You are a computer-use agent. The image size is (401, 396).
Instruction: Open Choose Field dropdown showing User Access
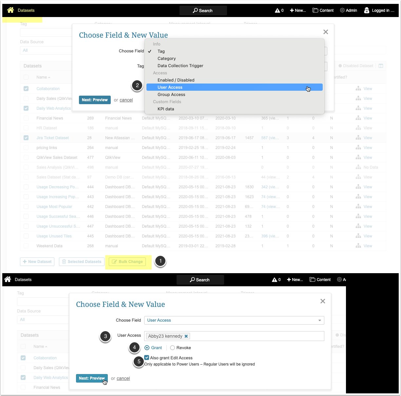(x=234, y=320)
